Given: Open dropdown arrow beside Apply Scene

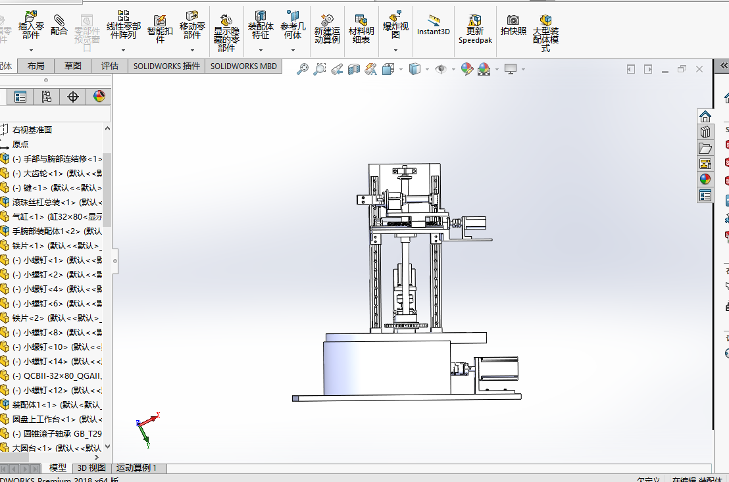Looking at the screenshot, I should tap(497, 70).
